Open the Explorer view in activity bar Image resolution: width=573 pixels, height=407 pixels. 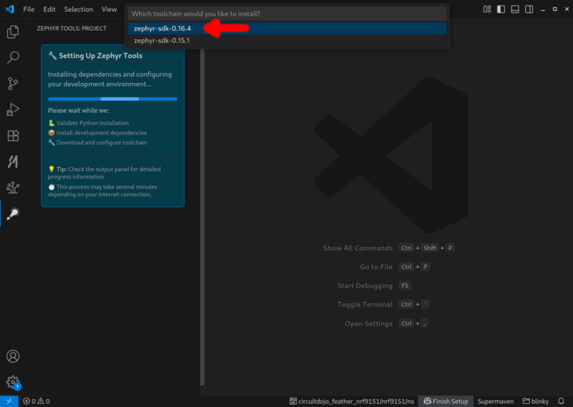[x=13, y=31]
